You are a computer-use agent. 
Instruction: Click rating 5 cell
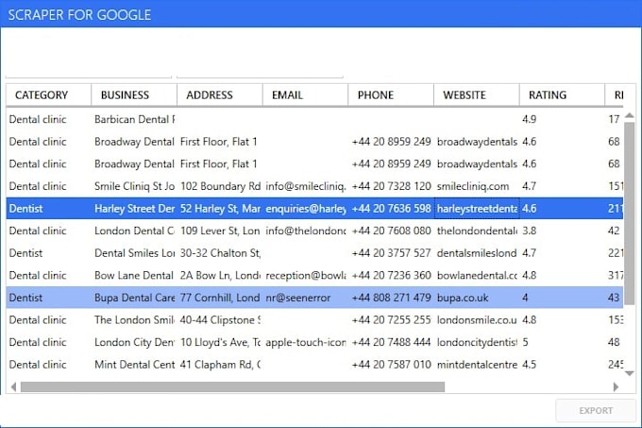click(x=562, y=342)
